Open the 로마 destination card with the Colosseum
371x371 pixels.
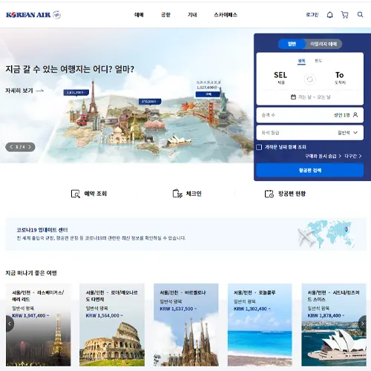[x=112, y=325]
